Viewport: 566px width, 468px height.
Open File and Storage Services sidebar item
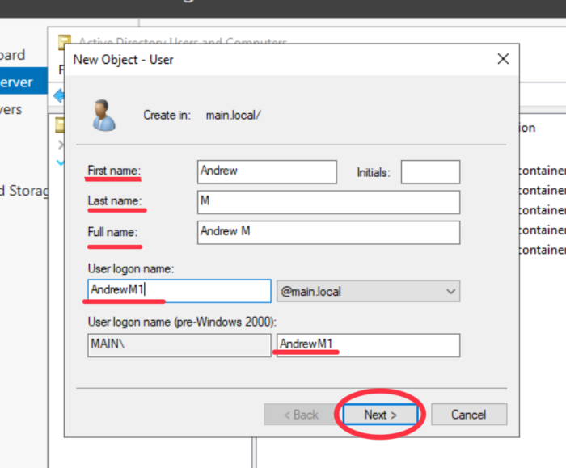click(x=24, y=191)
